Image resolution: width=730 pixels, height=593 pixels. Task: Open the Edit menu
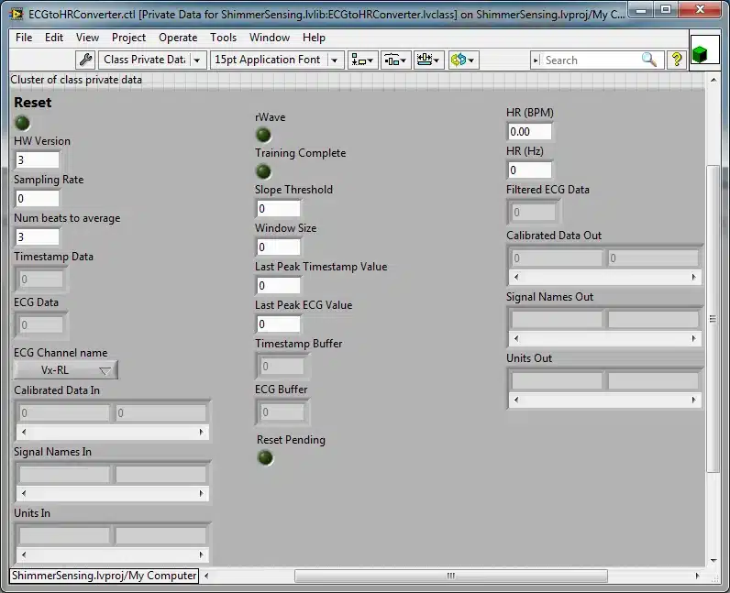tap(53, 38)
